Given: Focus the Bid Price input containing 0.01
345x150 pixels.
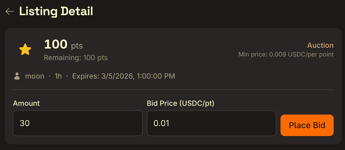Looking at the screenshot, I should pyautogui.click(x=211, y=123).
